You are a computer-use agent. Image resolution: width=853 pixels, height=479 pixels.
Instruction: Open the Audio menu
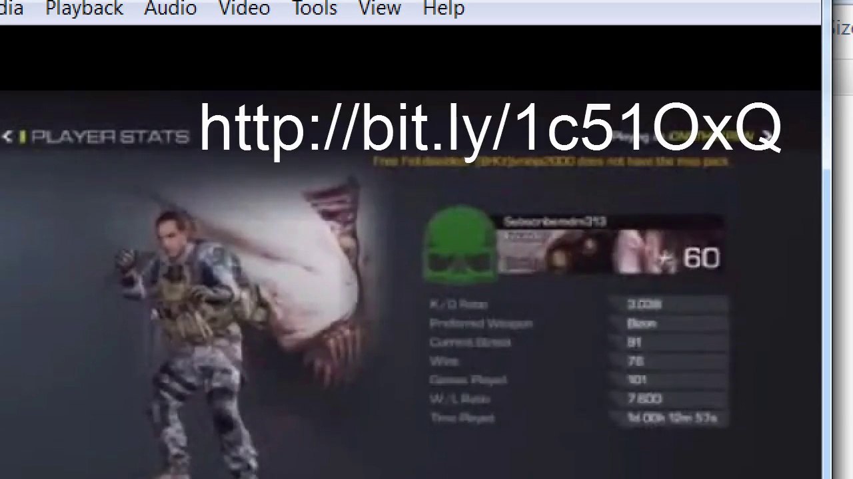[x=170, y=9]
